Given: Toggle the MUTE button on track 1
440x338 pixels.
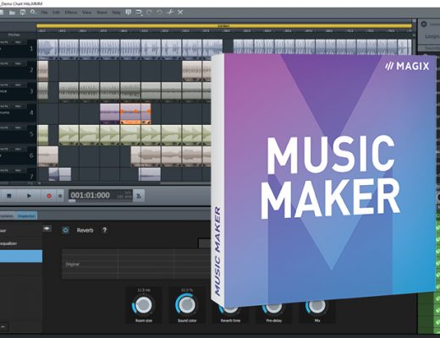Looking at the screenshot, I should 5,42.
